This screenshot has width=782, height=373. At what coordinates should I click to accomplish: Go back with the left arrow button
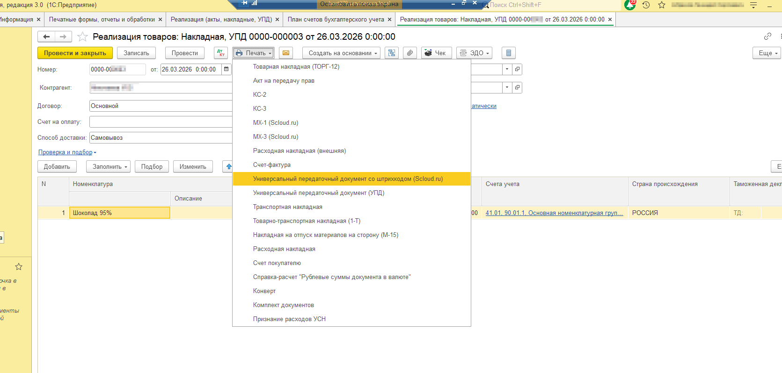pos(46,36)
